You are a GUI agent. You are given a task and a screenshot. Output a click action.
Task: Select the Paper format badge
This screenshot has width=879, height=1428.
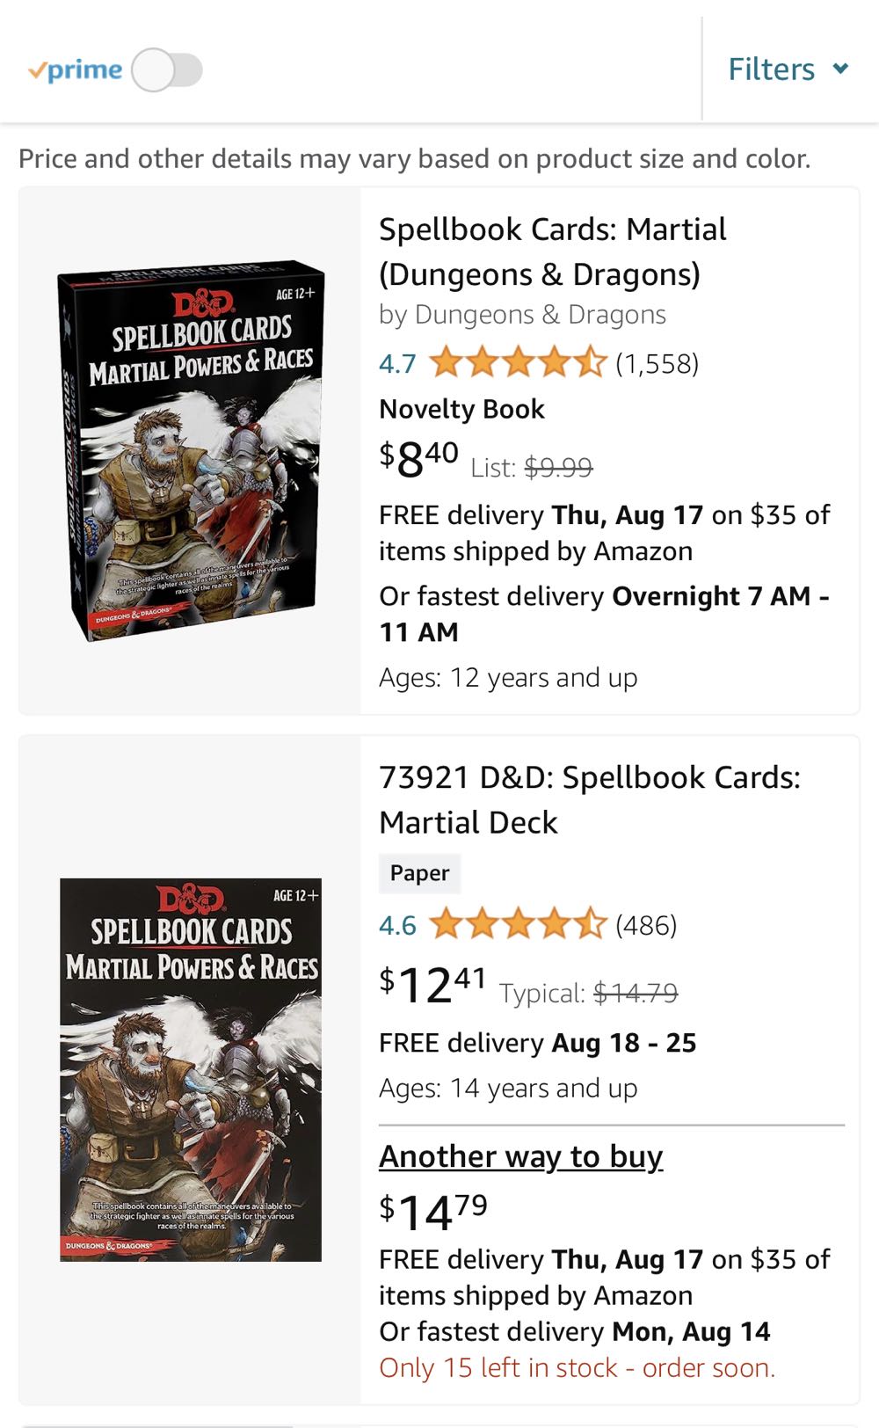419,873
